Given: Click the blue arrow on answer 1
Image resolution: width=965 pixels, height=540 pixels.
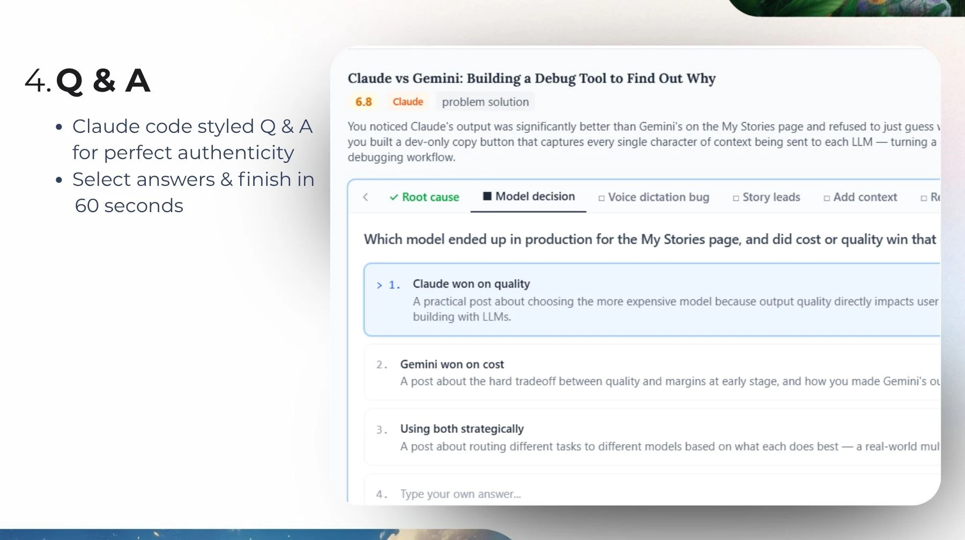Looking at the screenshot, I should [x=380, y=286].
